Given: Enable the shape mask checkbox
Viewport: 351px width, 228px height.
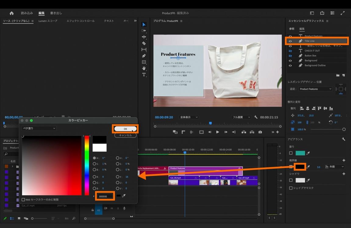Looking at the screenshot, I should 291,188.
